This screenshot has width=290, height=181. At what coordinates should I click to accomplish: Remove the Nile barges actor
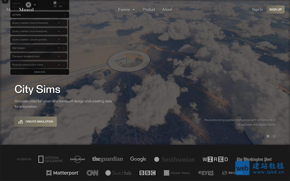(x=63, y=48)
